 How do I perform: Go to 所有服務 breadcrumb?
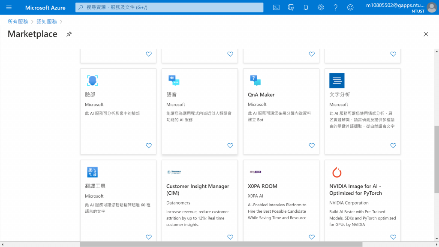pyautogui.click(x=18, y=21)
